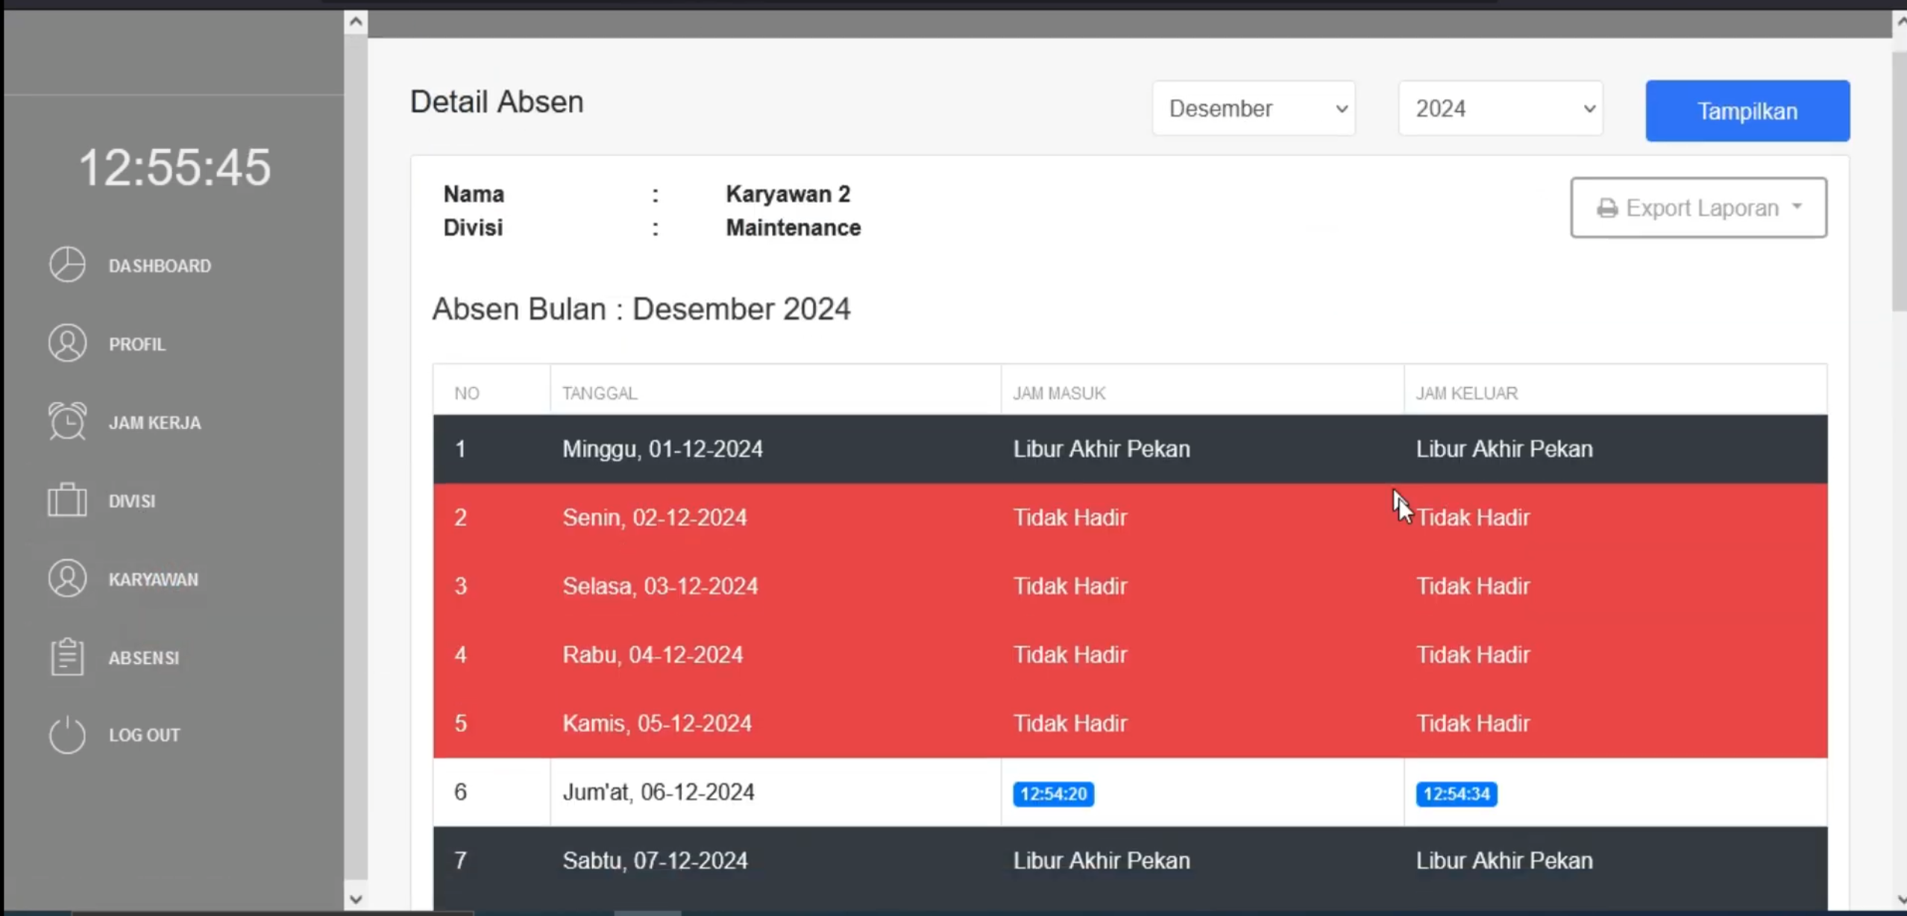The image size is (1907, 916).
Task: Open the Desember month dropdown
Action: coord(1254,109)
